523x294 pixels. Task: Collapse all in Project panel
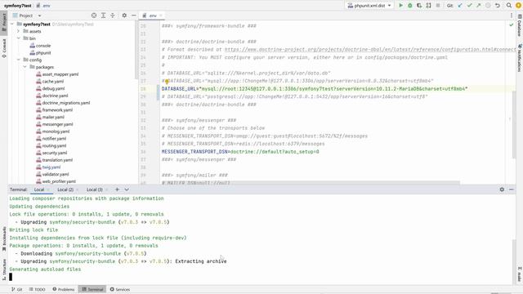pos(113,16)
